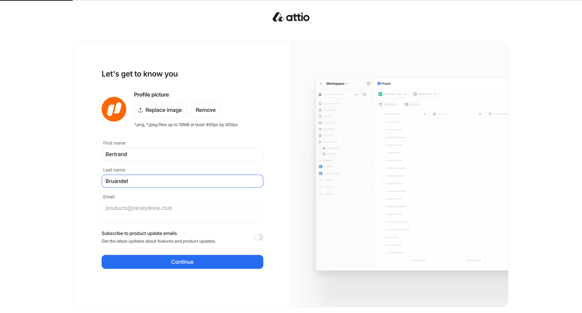Open the Workspace dropdown in the preview
582x313 pixels.
[x=337, y=83]
